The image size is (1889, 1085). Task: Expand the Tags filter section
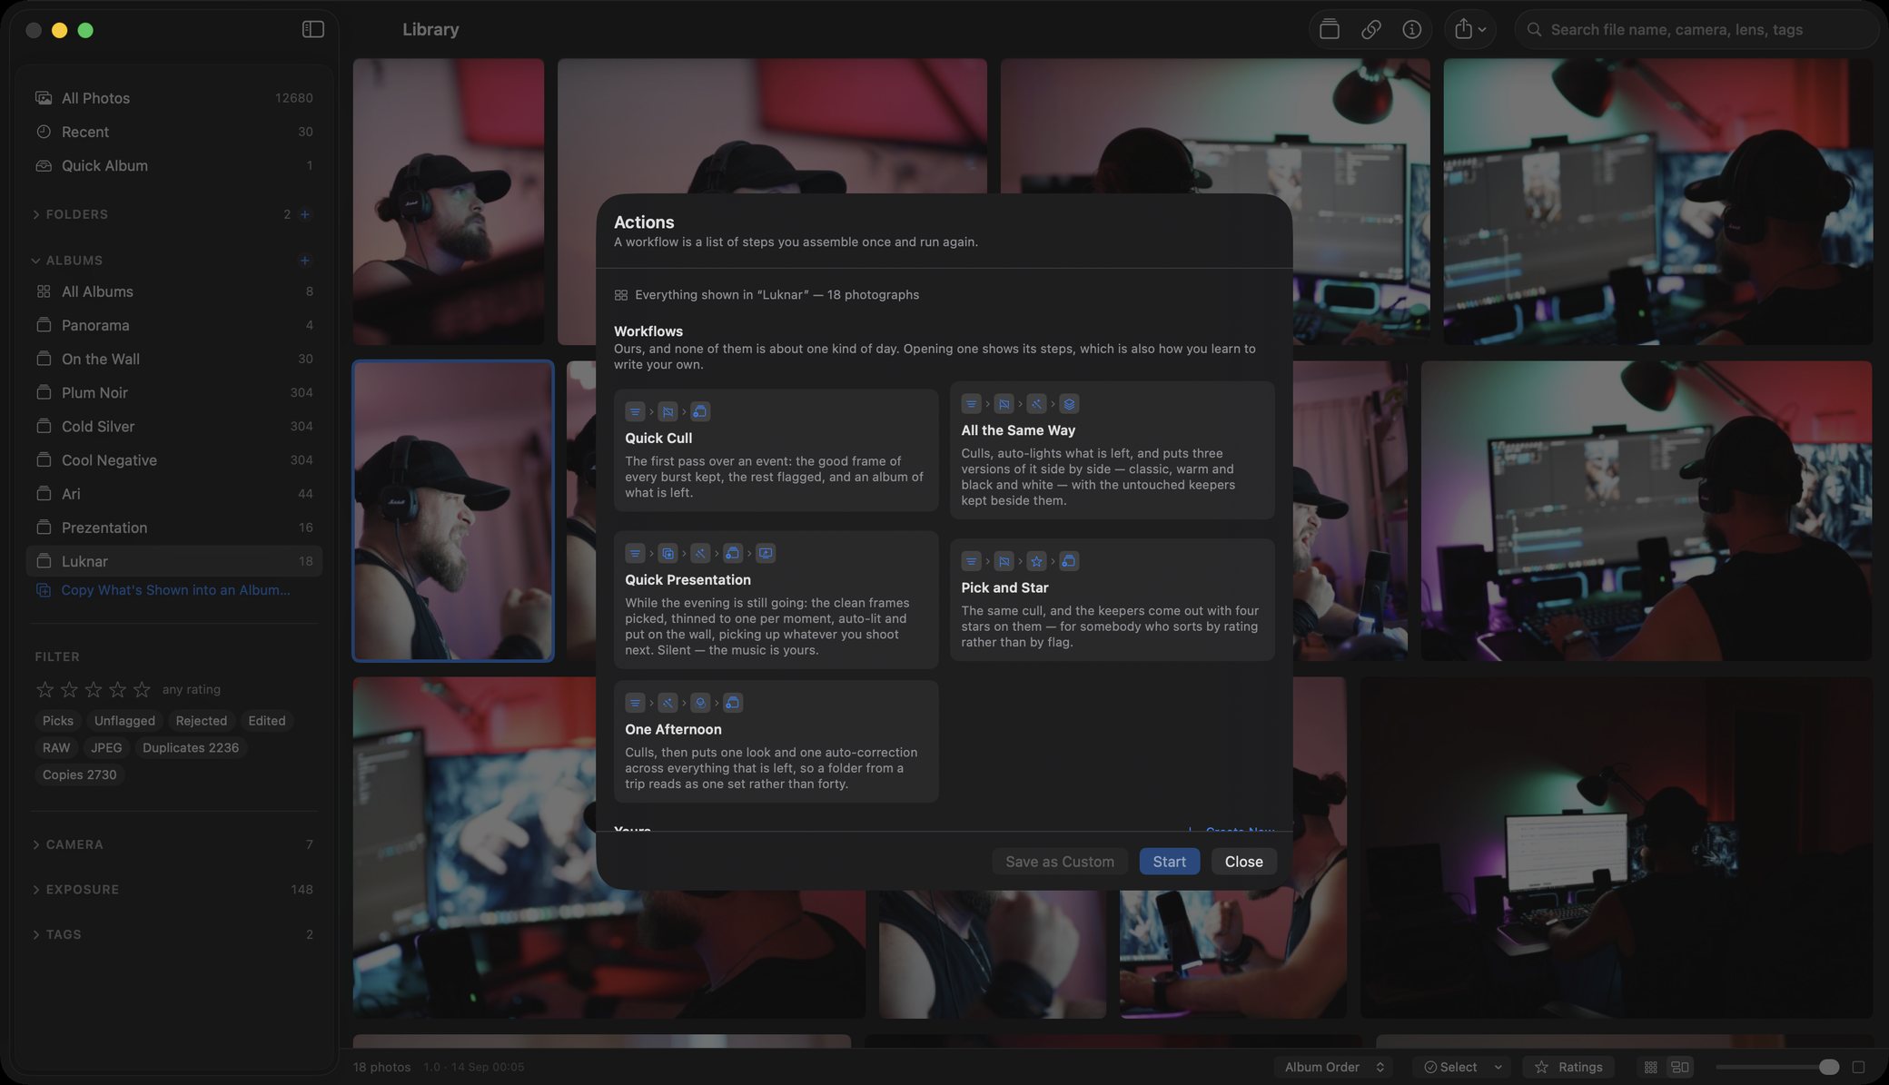36,935
